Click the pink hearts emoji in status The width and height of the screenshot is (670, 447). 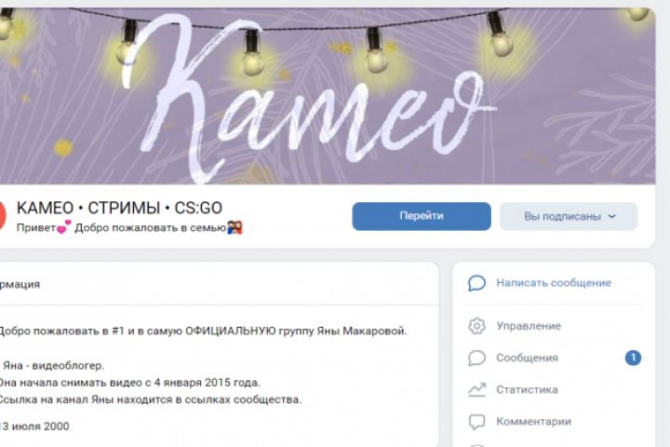tap(63, 227)
